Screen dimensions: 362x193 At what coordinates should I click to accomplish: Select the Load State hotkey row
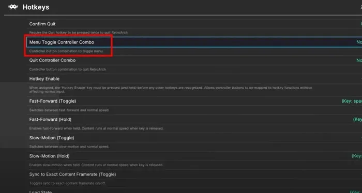pos(194,191)
